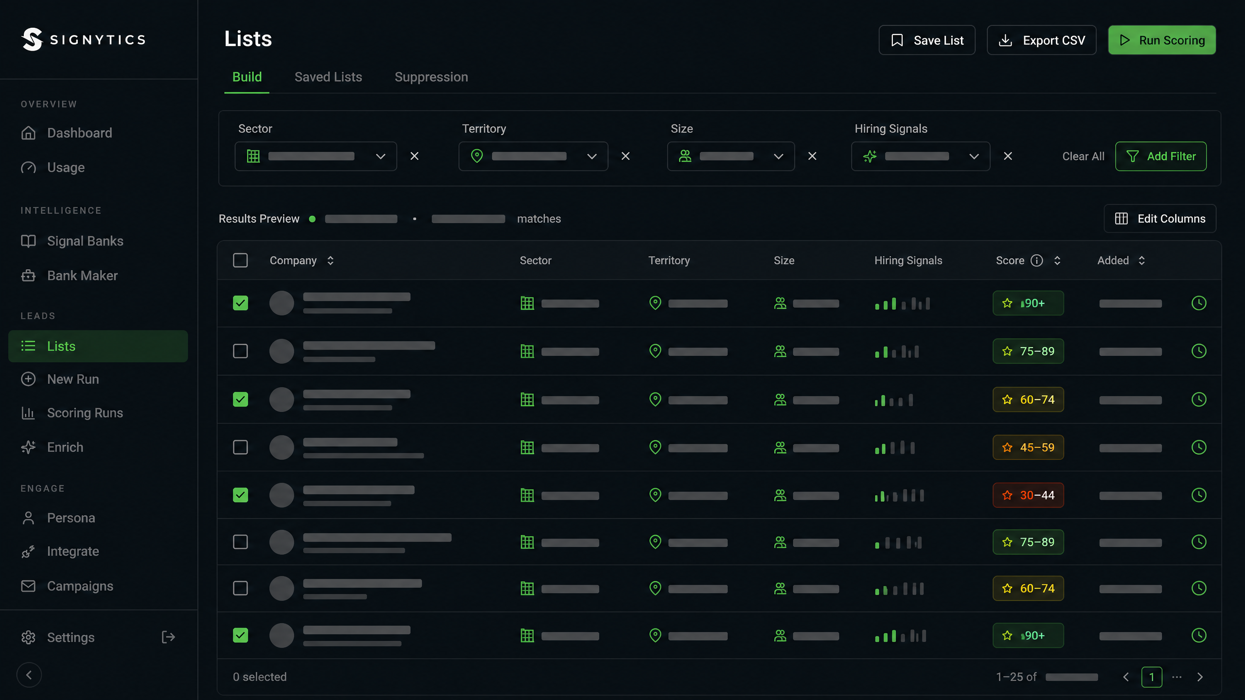
Task: Check the first 75–89 score row checkbox
Action: tap(240, 351)
